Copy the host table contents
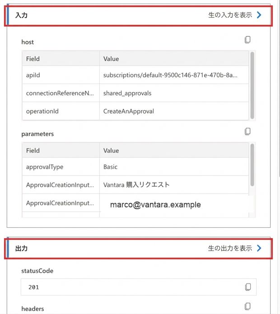This screenshot has width=280, height=314. tap(247, 40)
